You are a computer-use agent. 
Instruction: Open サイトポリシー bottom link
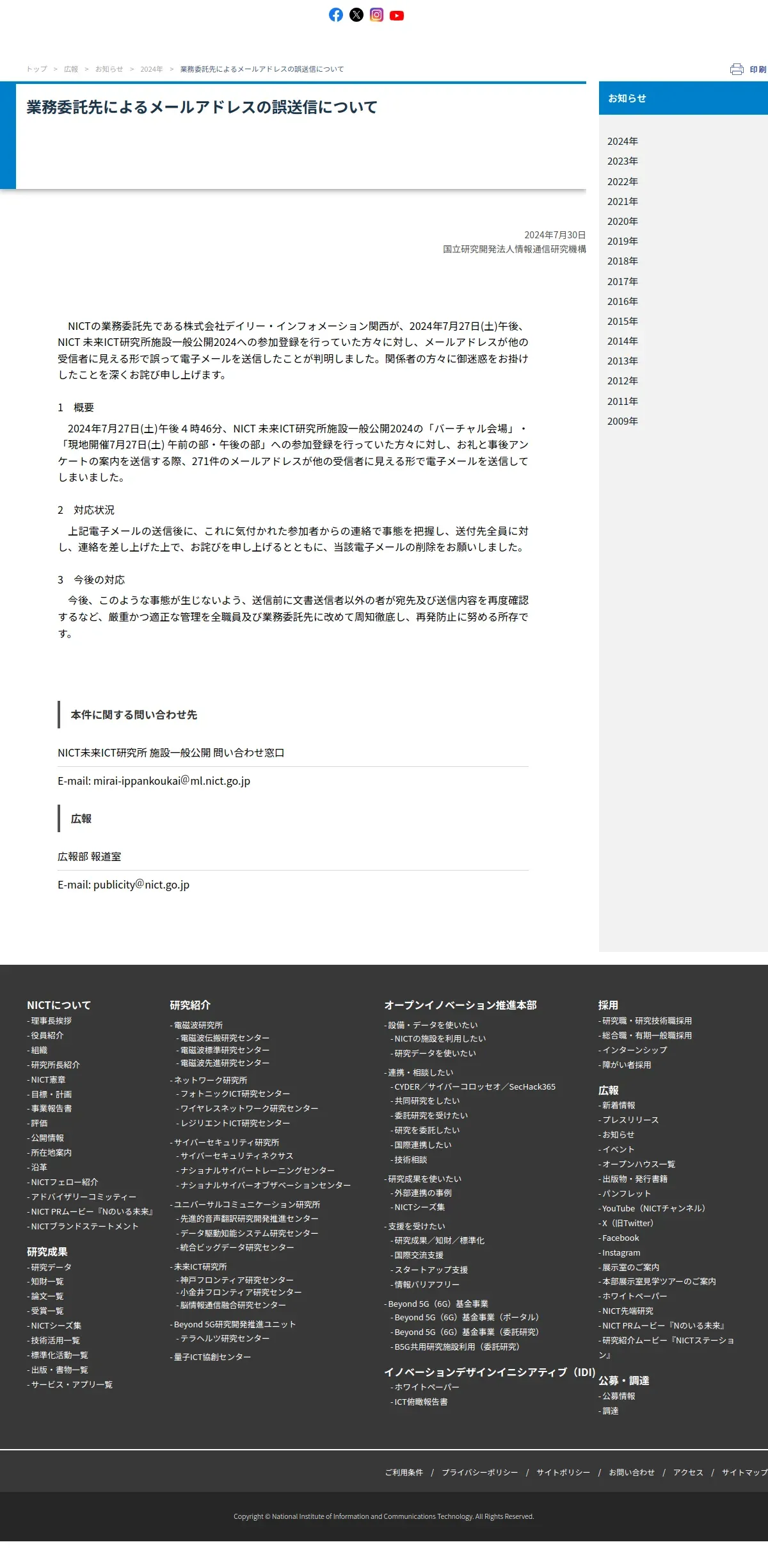point(563,1473)
